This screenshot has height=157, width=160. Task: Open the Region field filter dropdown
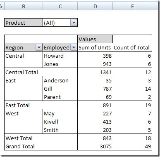pyautogui.click(x=39, y=47)
